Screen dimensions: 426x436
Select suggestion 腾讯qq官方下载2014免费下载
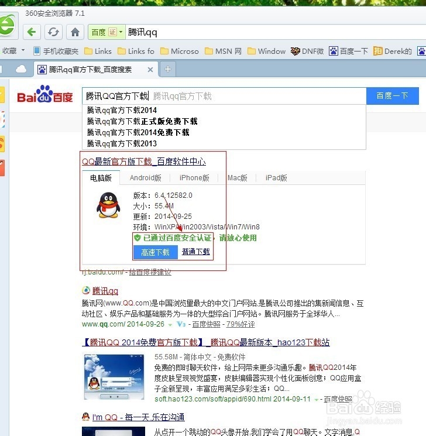pyautogui.click(x=224, y=132)
